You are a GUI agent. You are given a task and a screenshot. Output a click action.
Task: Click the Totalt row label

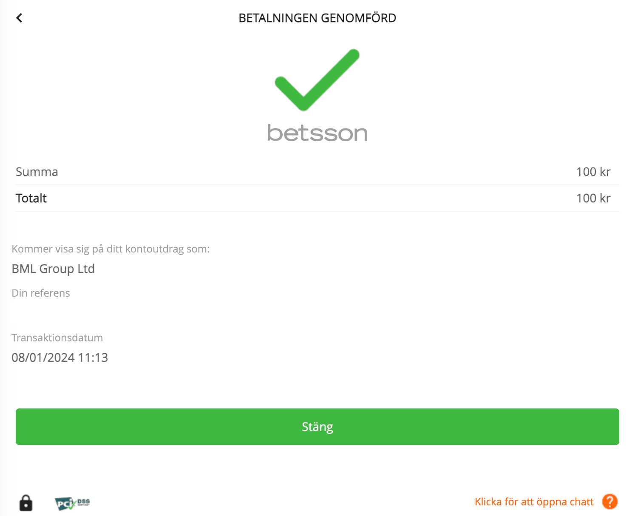click(31, 198)
